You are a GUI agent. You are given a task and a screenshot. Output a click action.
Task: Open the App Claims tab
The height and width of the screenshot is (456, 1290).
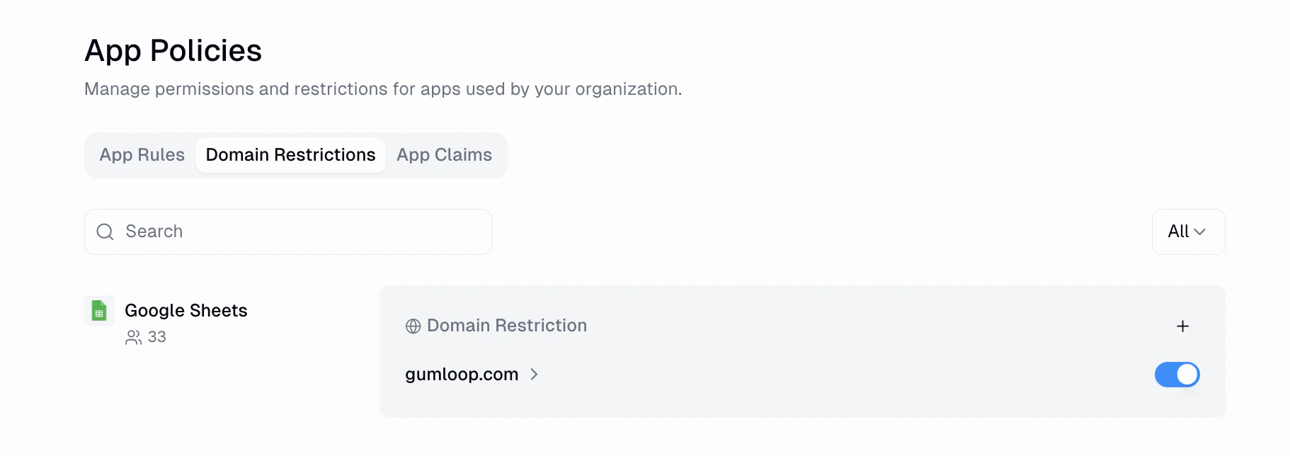coord(444,154)
